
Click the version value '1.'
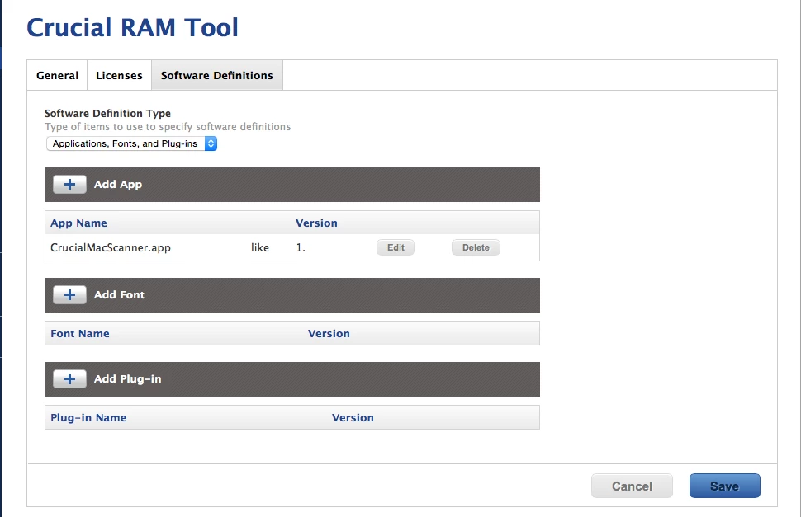(x=301, y=248)
